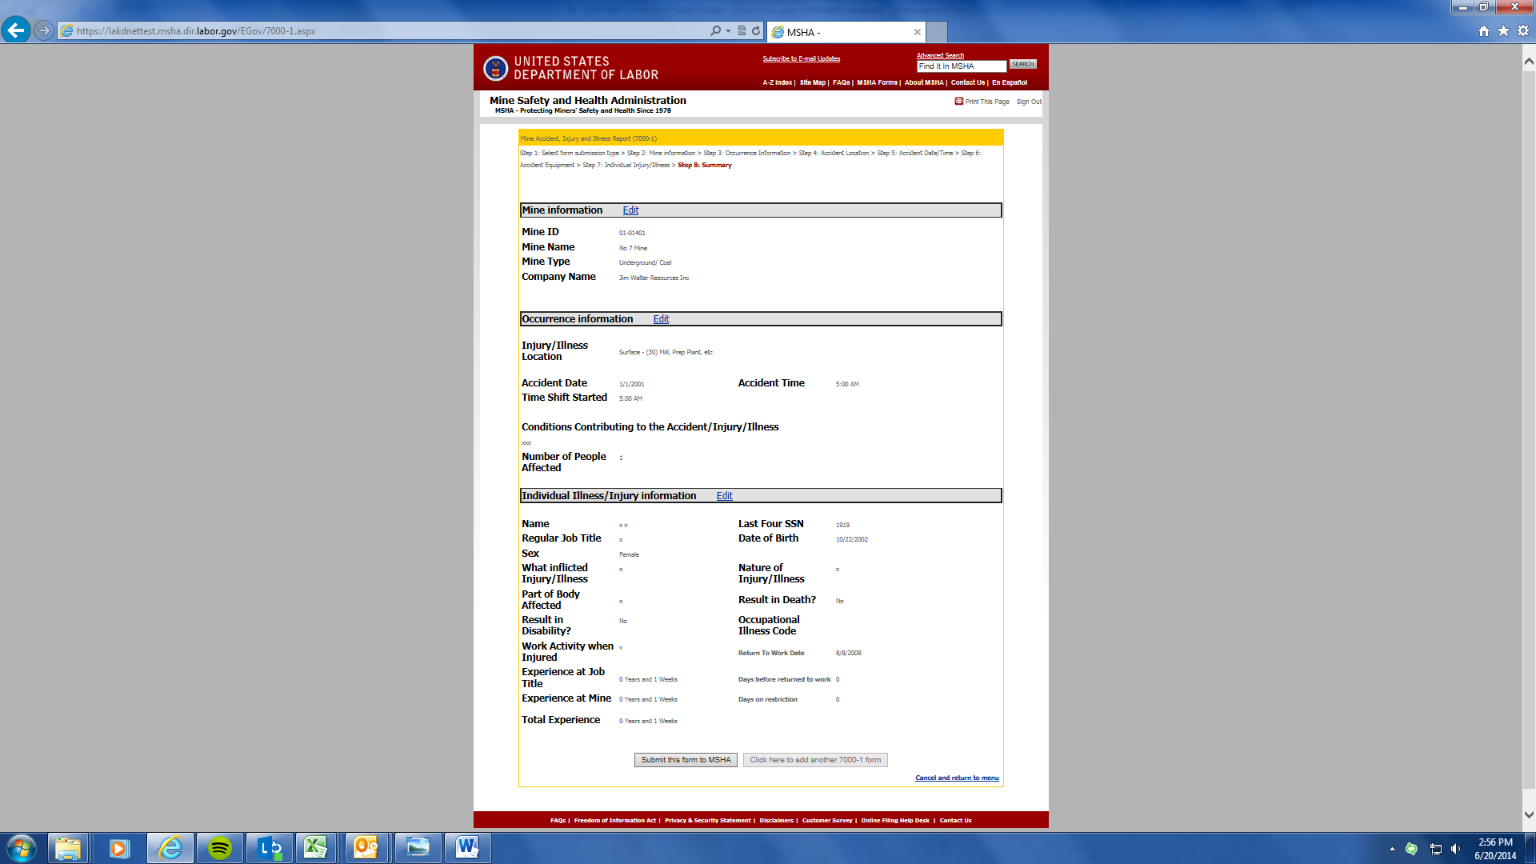This screenshot has height=864, width=1536.
Task: Click the Find It In MSHA search field
Action: (x=961, y=66)
